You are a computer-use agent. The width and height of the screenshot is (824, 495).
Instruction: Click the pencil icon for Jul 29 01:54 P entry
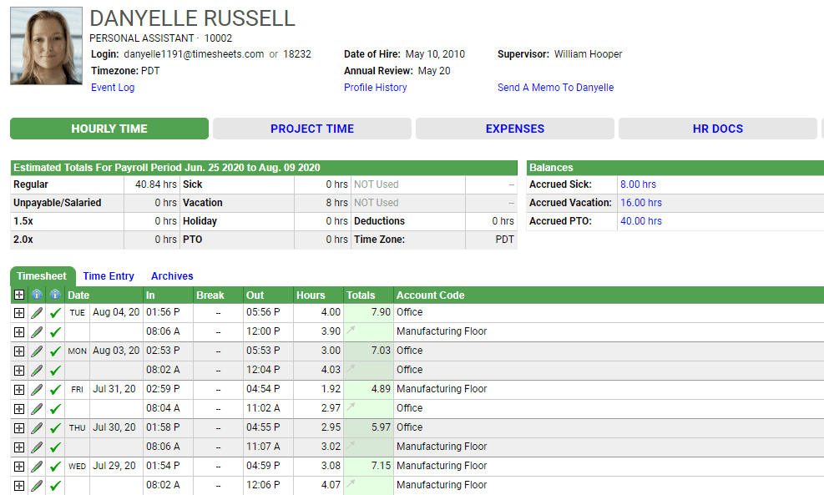coord(37,466)
